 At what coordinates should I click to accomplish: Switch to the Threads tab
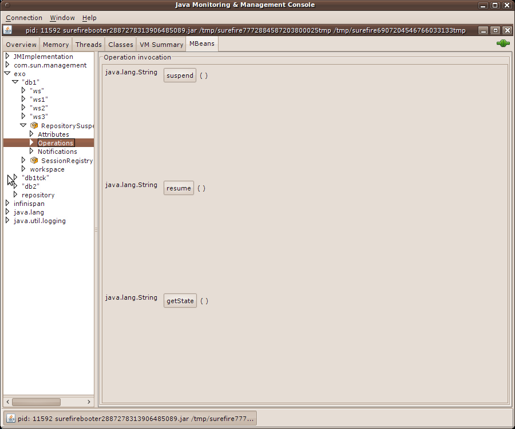pyautogui.click(x=89, y=45)
